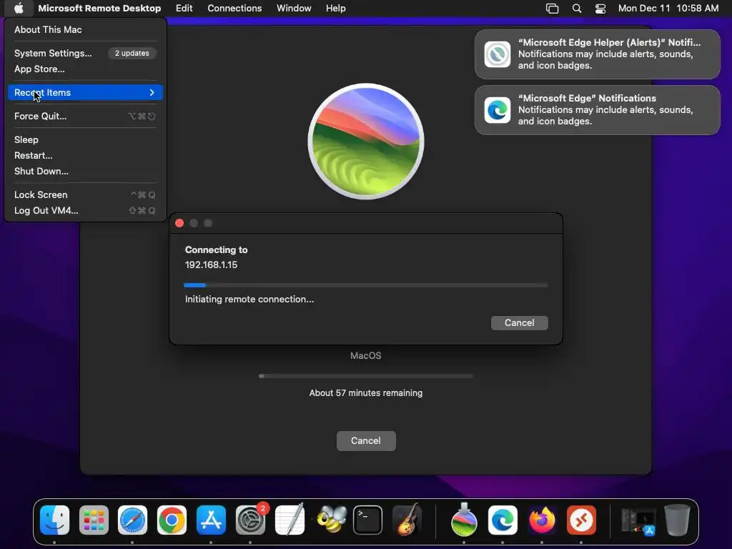Expand the Recent Items submenu

click(85, 92)
